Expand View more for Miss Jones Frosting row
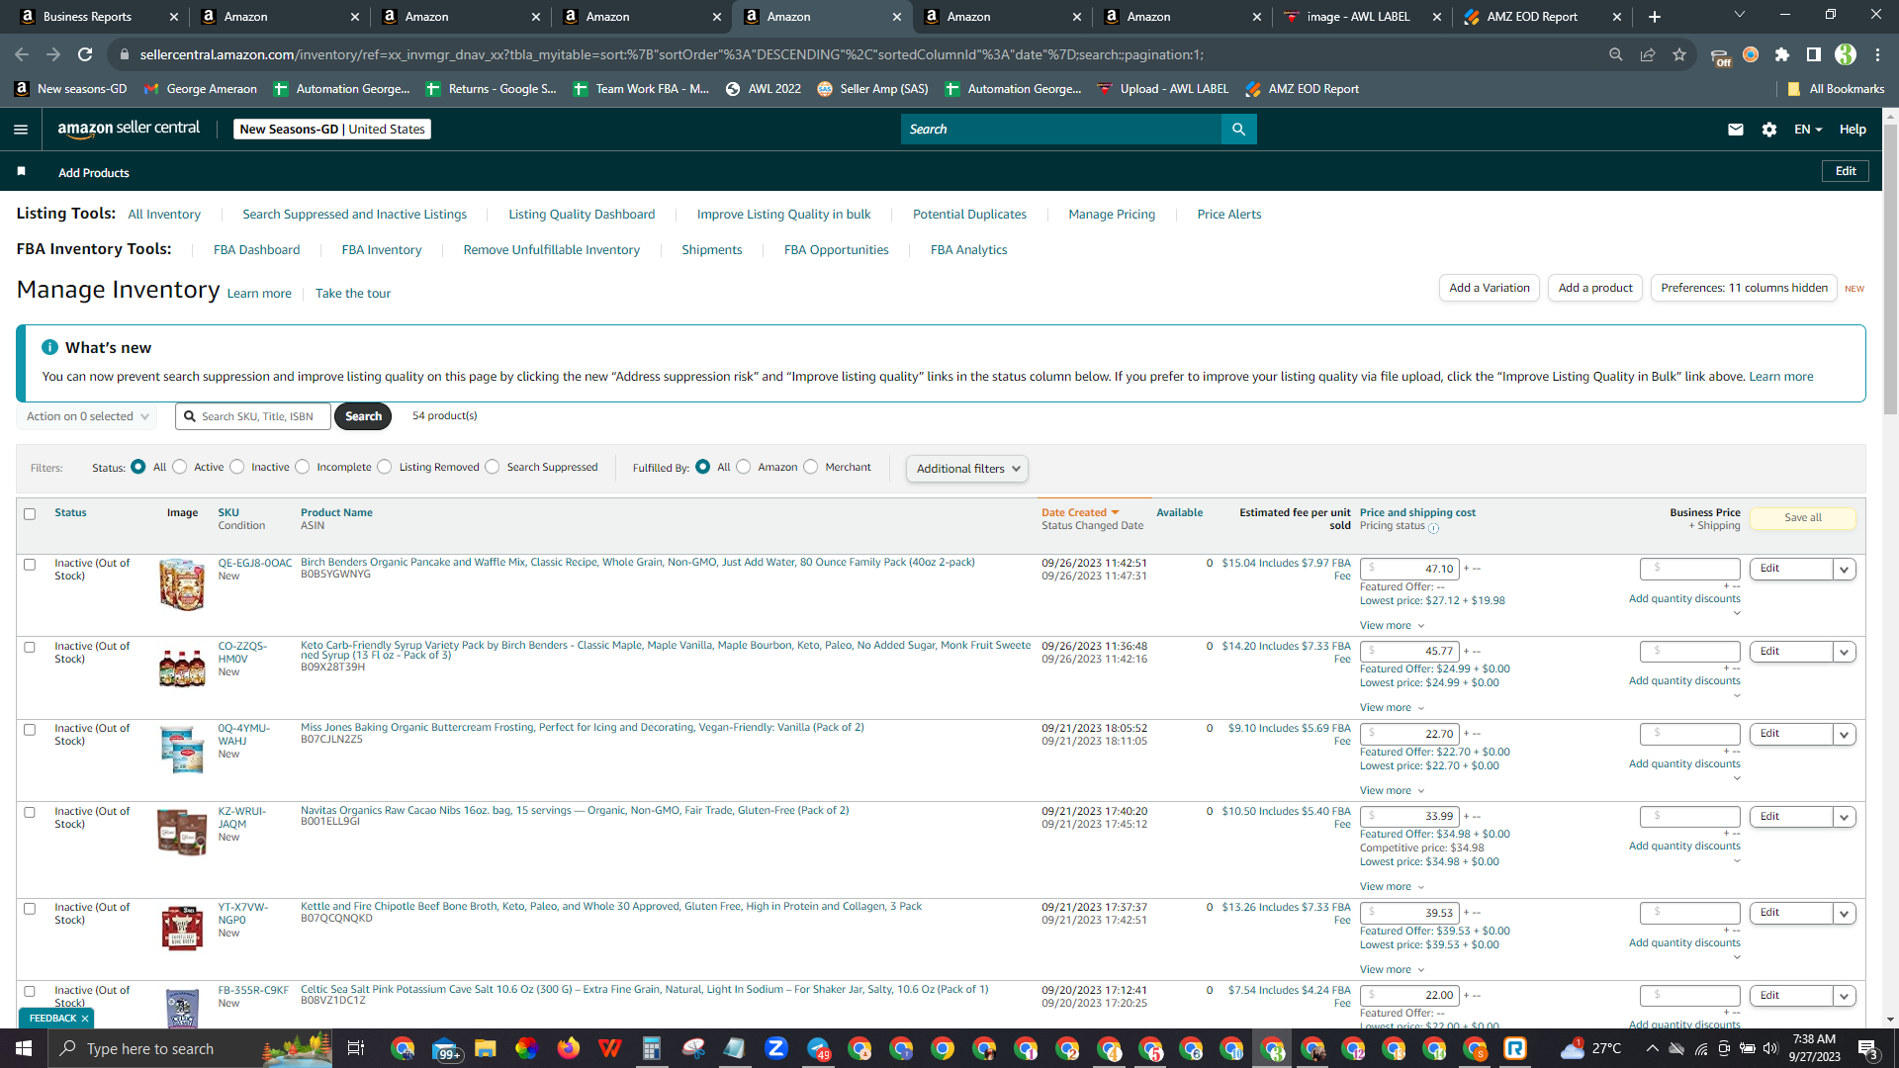1899x1068 pixels. 1392,791
